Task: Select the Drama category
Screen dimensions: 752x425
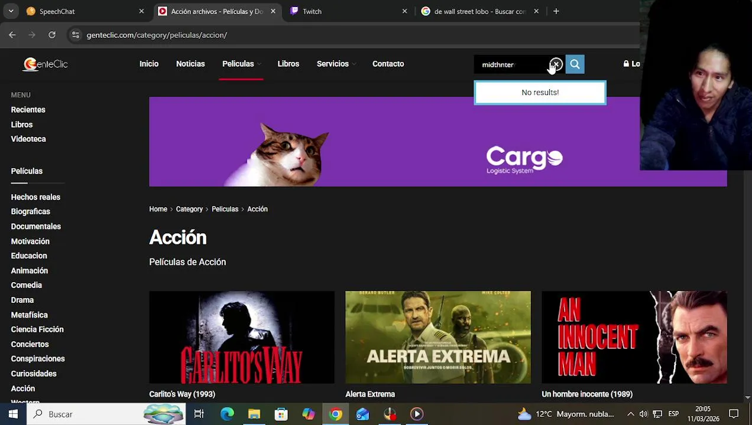Action: (22, 300)
